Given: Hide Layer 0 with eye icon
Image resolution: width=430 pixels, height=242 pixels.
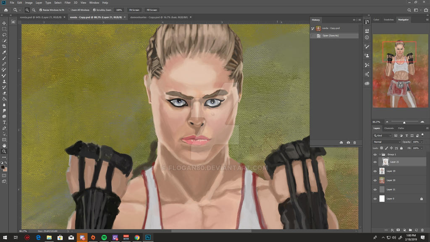Looking at the screenshot, I should 375,199.
